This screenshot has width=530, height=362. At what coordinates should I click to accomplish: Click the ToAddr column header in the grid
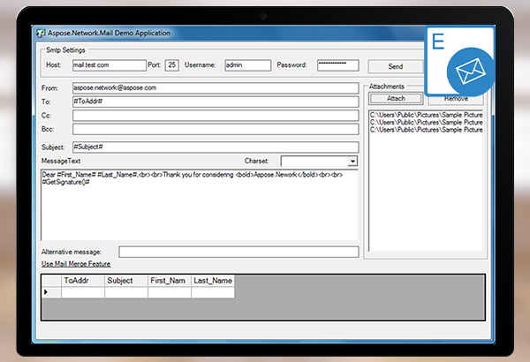[82, 281]
